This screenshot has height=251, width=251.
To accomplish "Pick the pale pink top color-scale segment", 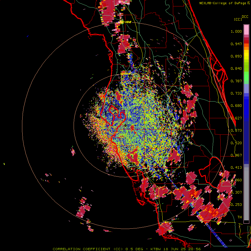I will [x=246, y=30].
